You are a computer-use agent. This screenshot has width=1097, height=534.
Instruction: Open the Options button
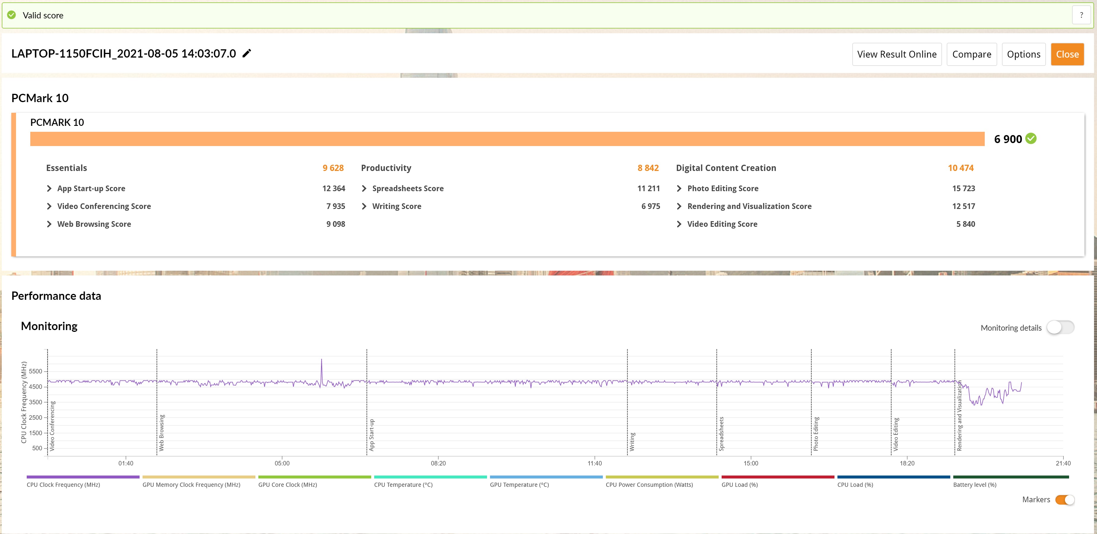(1023, 54)
